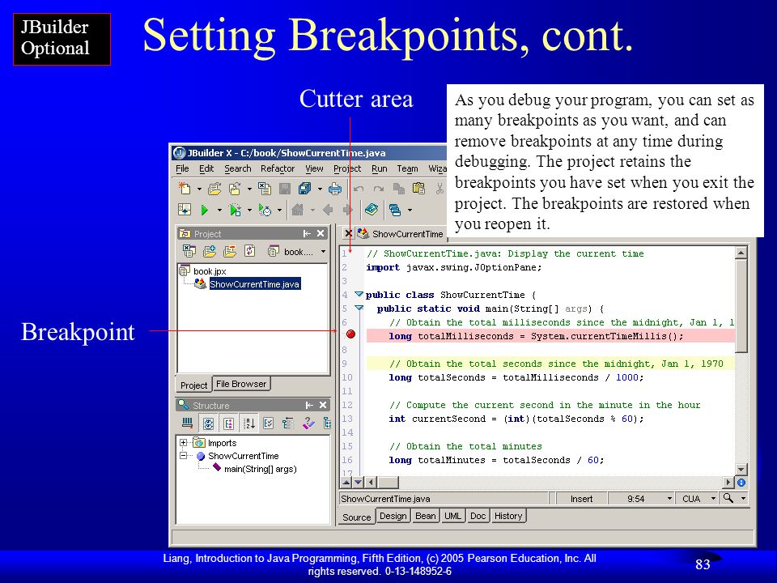Viewport: 777px width, 583px height.
Task: Open the View menu
Action: pyautogui.click(x=314, y=168)
